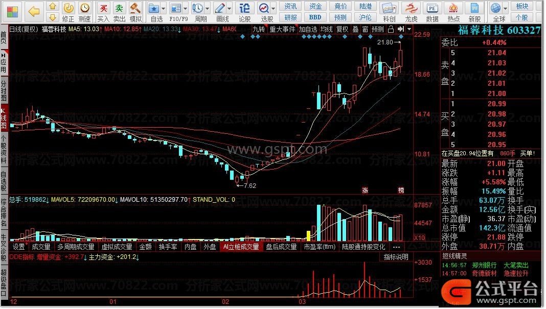Image resolution: width=546 pixels, height=309 pixels.
Task: Expand 周期 period dropdown arrow
Action: [208, 8]
